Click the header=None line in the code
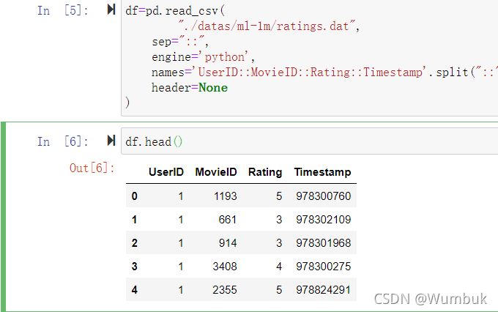This screenshot has width=498, height=312. coord(190,88)
